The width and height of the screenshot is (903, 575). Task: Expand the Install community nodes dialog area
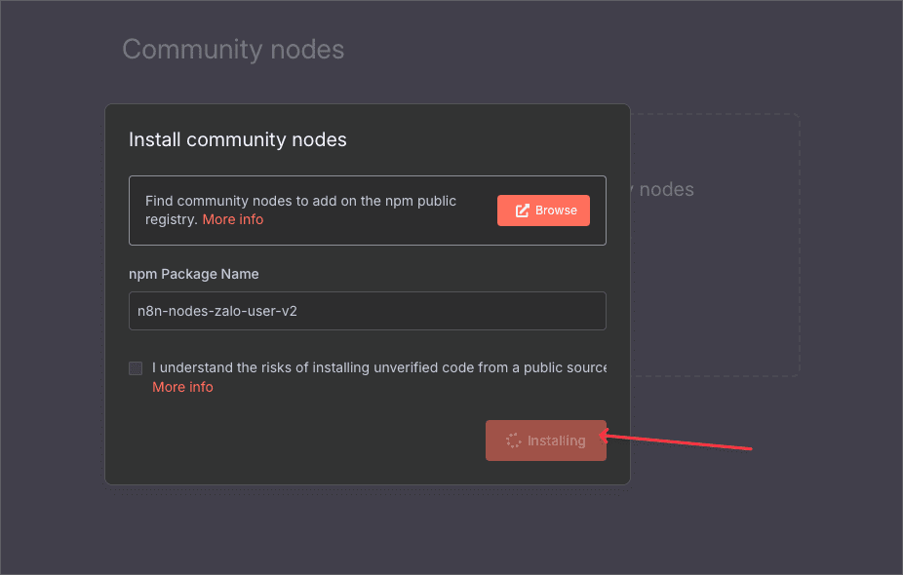[x=368, y=292]
